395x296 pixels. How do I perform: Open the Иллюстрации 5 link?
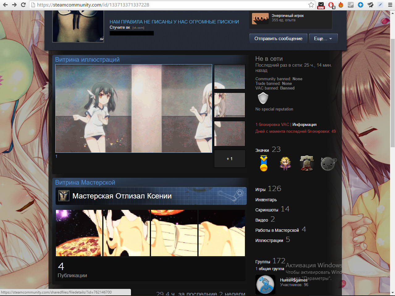[272, 240]
